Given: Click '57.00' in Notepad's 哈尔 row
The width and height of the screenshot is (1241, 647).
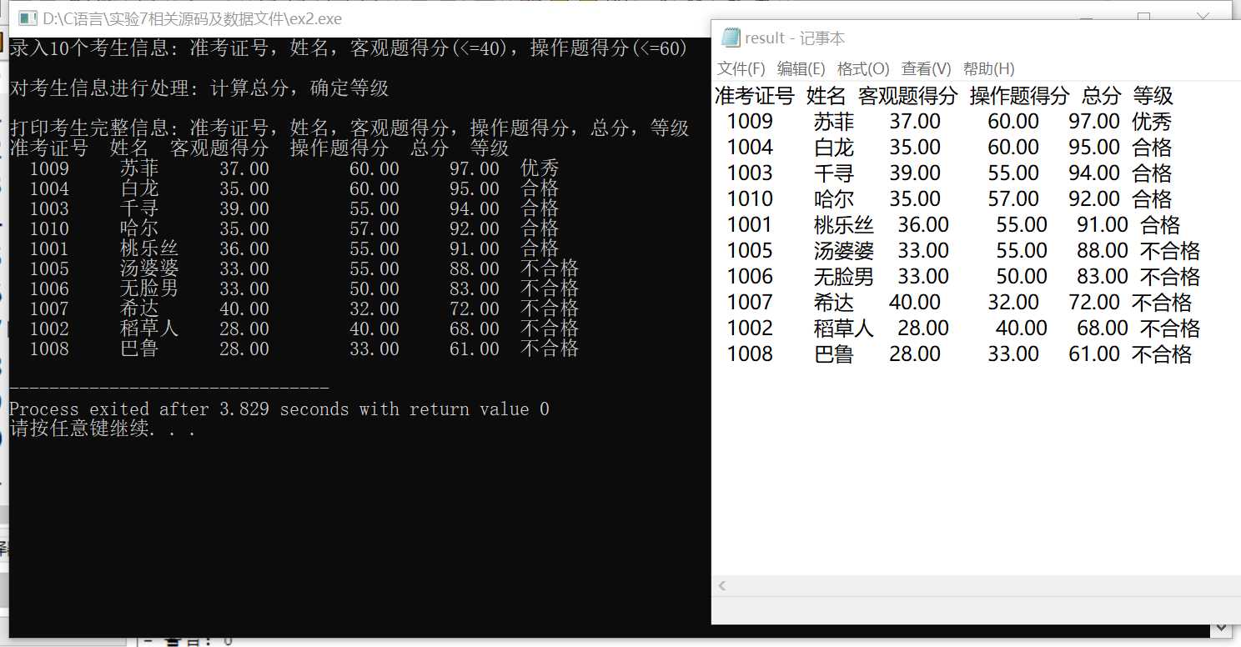Looking at the screenshot, I should [x=1013, y=199].
